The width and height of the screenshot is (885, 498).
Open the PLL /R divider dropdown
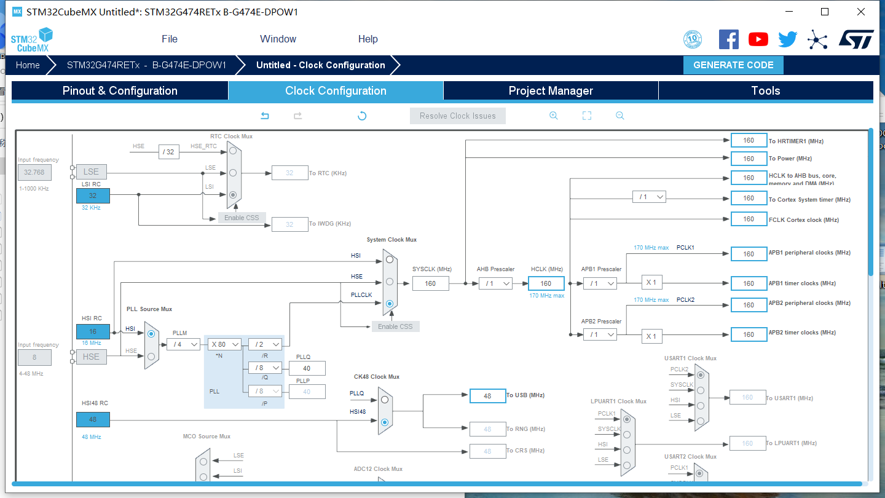point(265,344)
